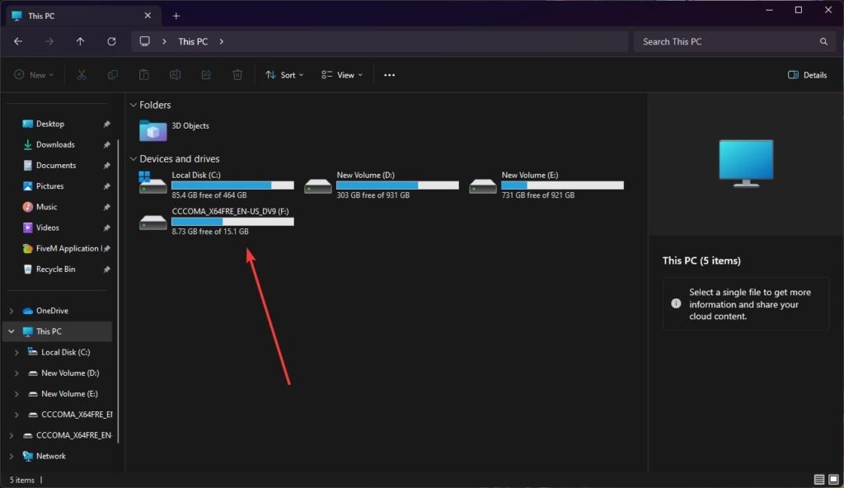844x488 pixels.
Task: Click the Delete trash can icon
Action: click(x=237, y=75)
